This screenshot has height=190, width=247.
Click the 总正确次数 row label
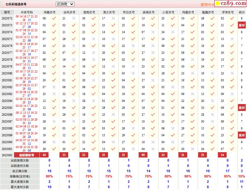pos(20,171)
